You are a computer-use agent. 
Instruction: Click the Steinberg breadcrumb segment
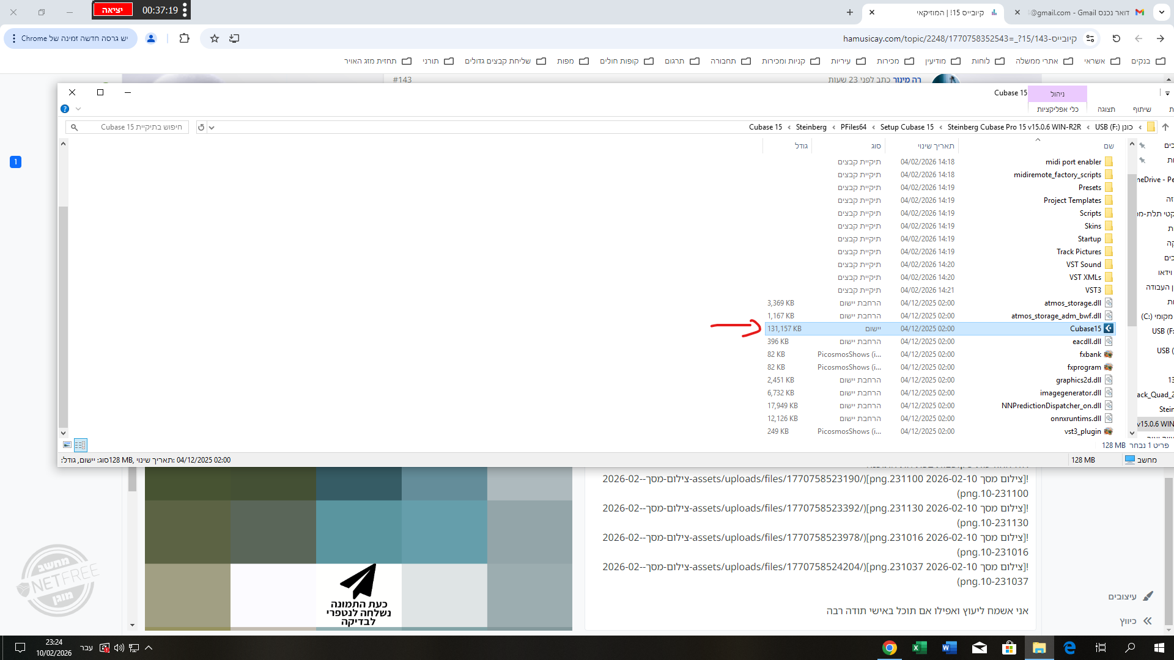[811, 127]
